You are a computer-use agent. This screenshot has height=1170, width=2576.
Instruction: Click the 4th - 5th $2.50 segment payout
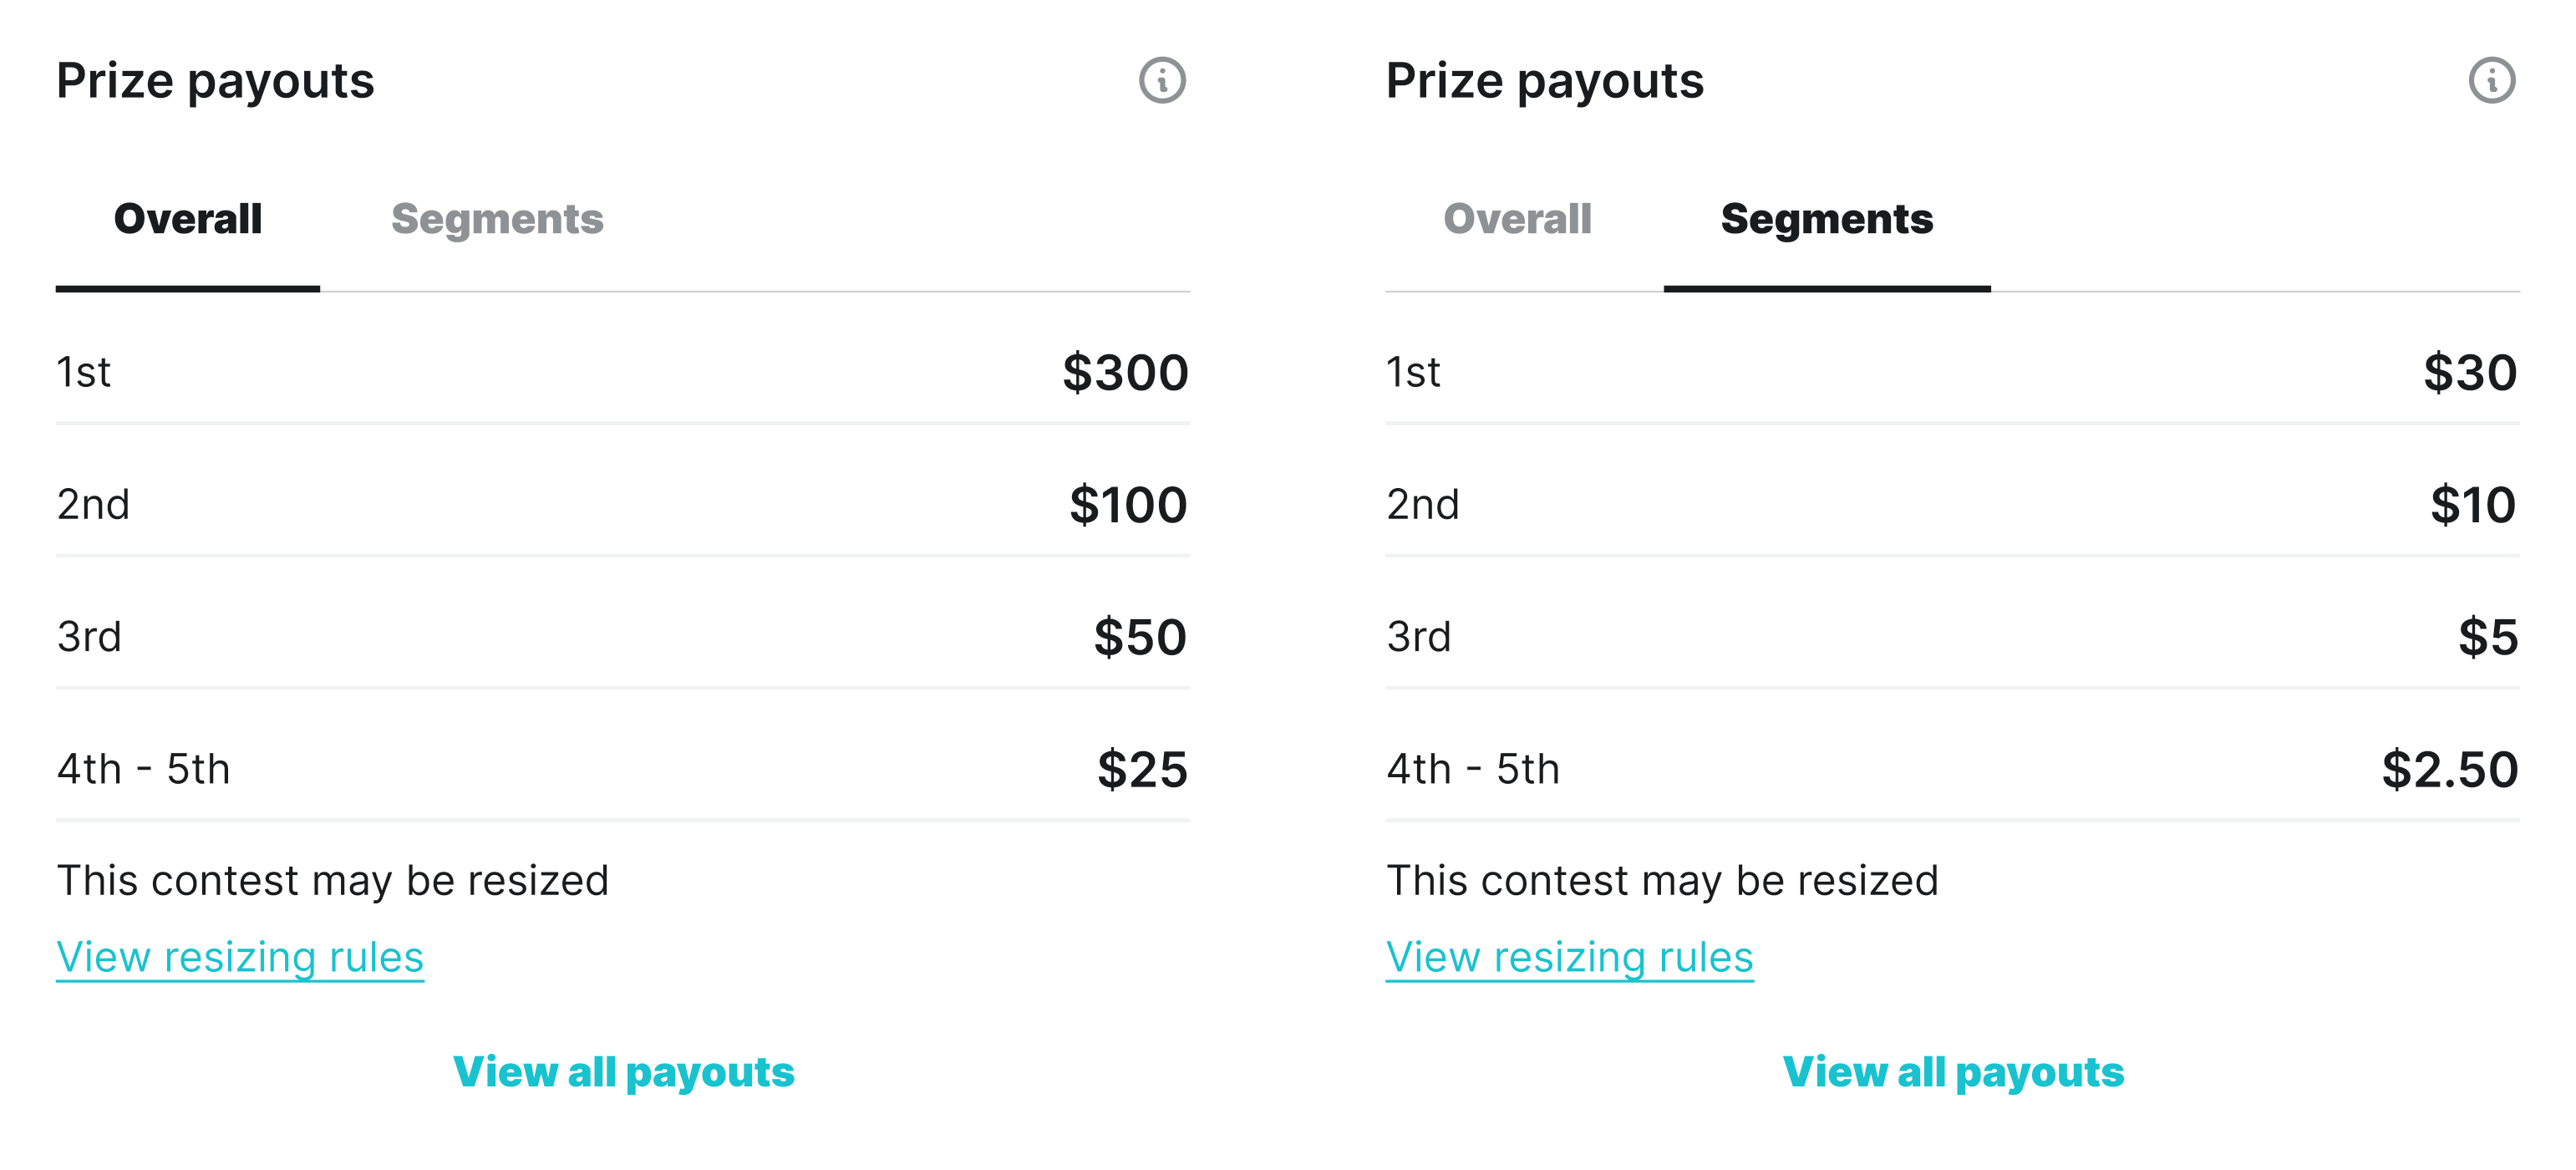point(1953,769)
